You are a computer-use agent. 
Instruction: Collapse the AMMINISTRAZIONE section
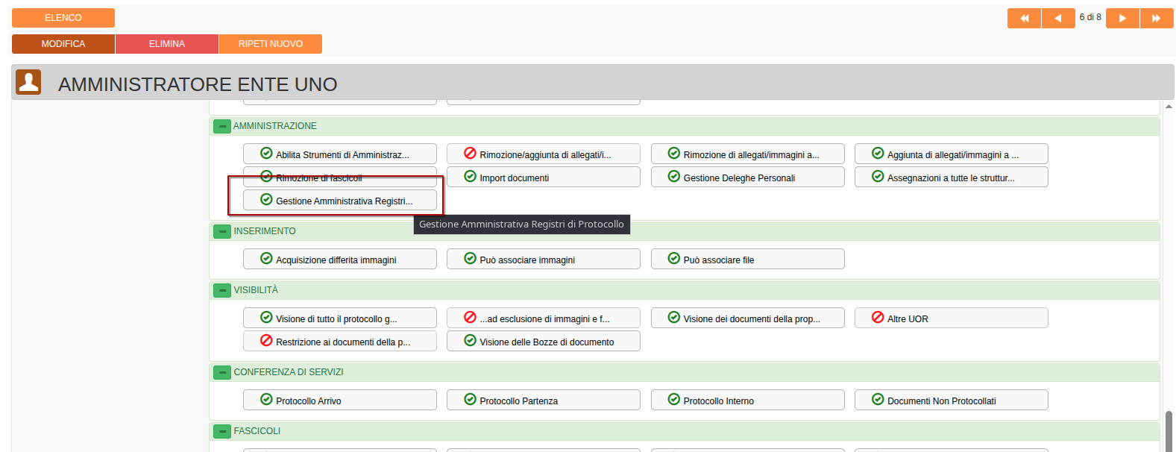click(x=222, y=127)
